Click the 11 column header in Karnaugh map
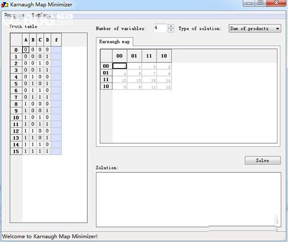Screen dimensions: 288x242 pos(149,56)
